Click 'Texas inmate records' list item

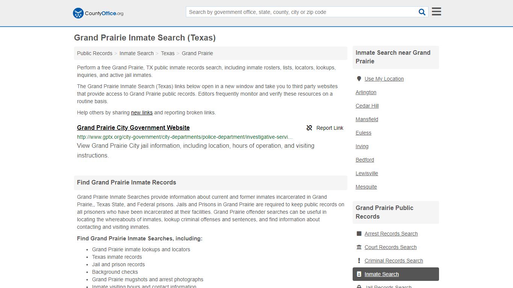click(x=117, y=257)
